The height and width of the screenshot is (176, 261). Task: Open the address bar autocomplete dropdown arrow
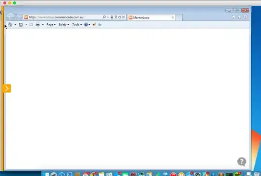pyautogui.click(x=108, y=17)
